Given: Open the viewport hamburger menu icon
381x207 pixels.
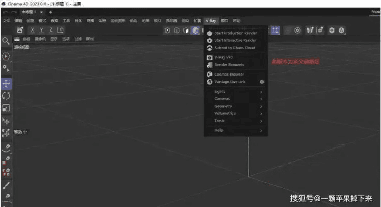Looking at the screenshot, I should point(17,39).
